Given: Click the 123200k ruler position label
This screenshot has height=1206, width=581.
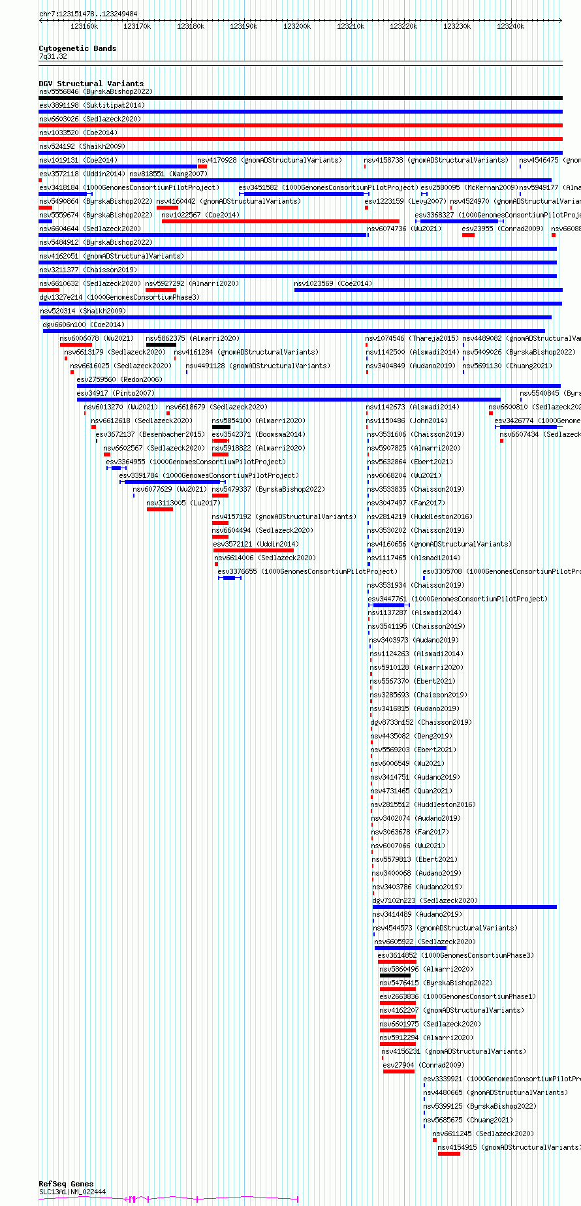Looking at the screenshot, I should pos(297,26).
